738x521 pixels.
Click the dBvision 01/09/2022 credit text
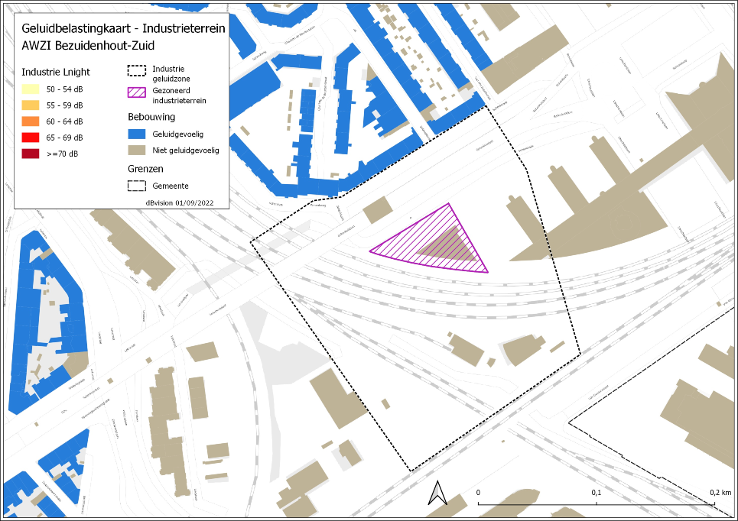tap(182, 202)
